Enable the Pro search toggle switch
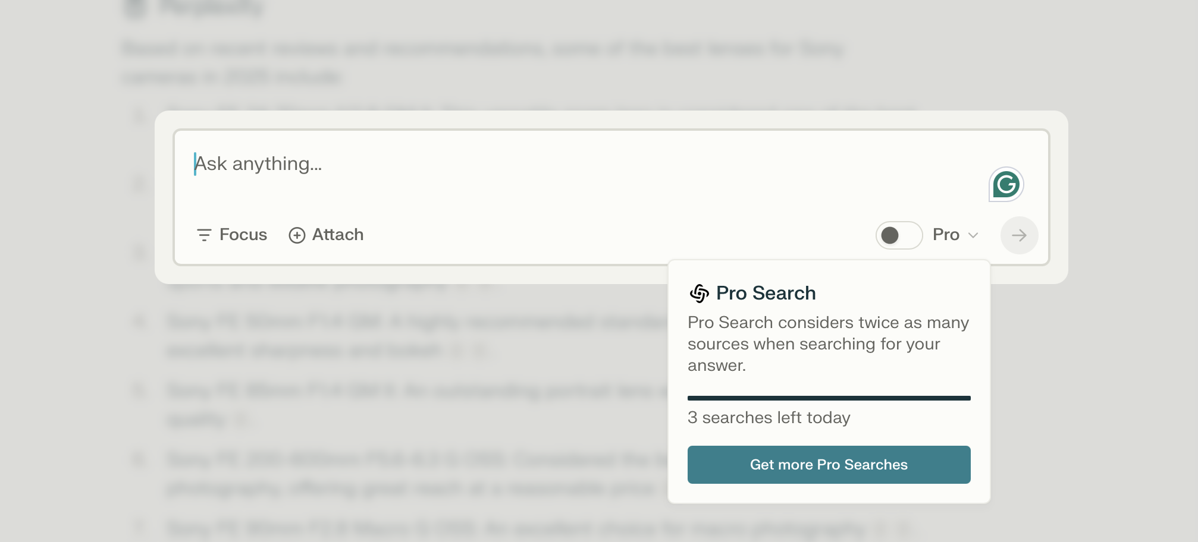 (x=898, y=235)
